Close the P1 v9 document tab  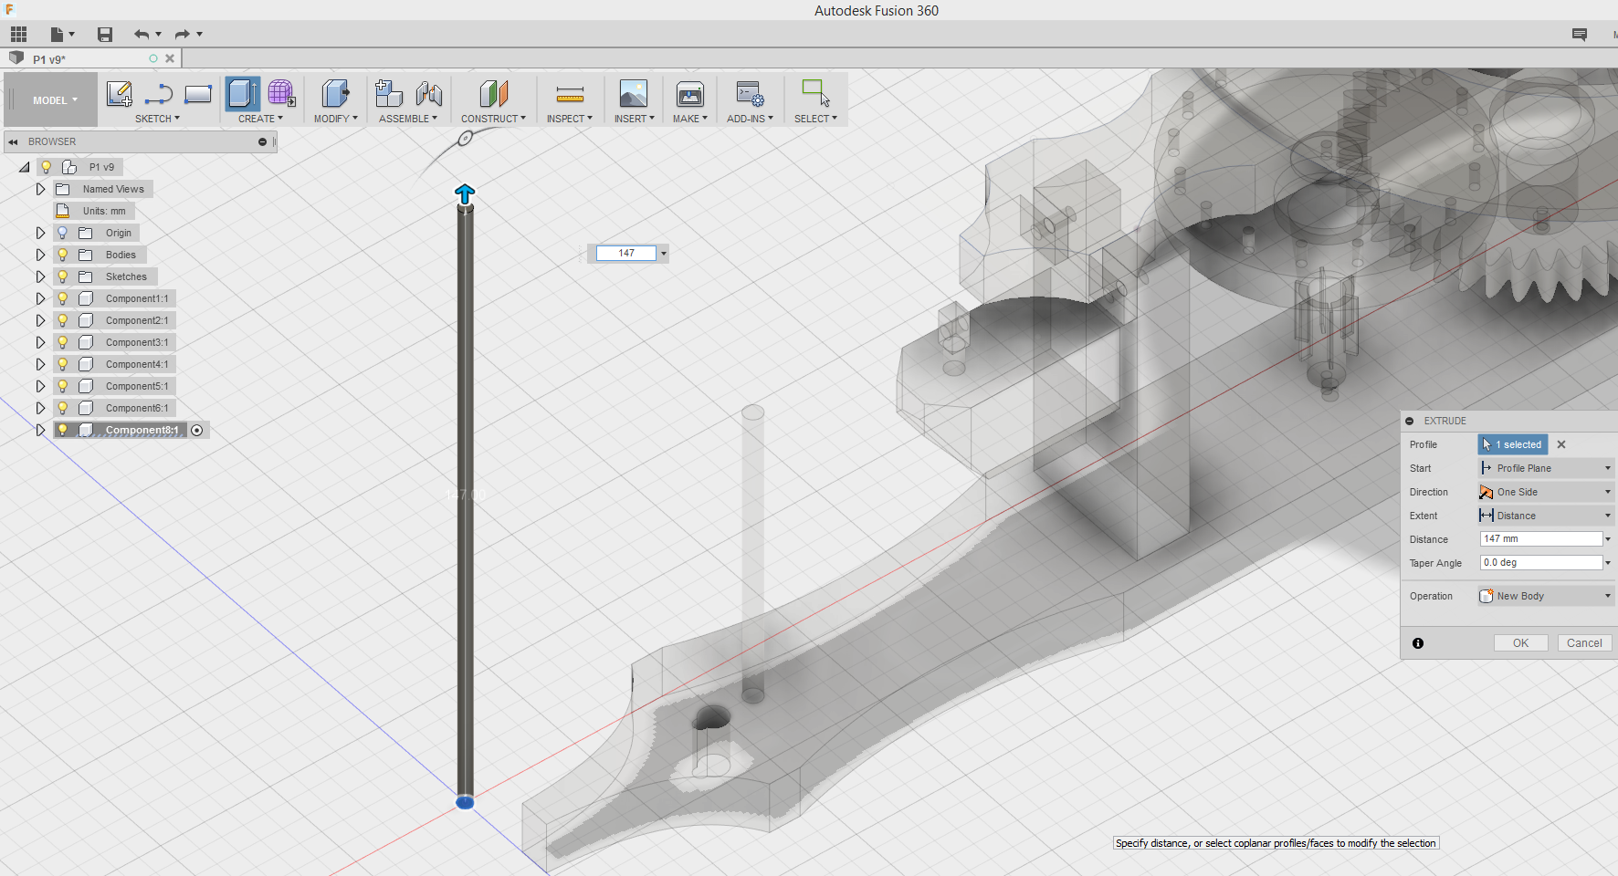coord(170,58)
